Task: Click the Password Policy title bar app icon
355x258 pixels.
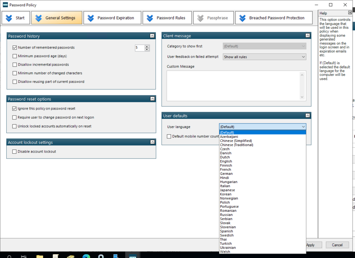Action: tap(5, 5)
